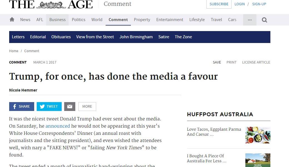Select author name Nicole Hemmer
Image resolution: width=289 pixels, height=167 pixels.
23,90
